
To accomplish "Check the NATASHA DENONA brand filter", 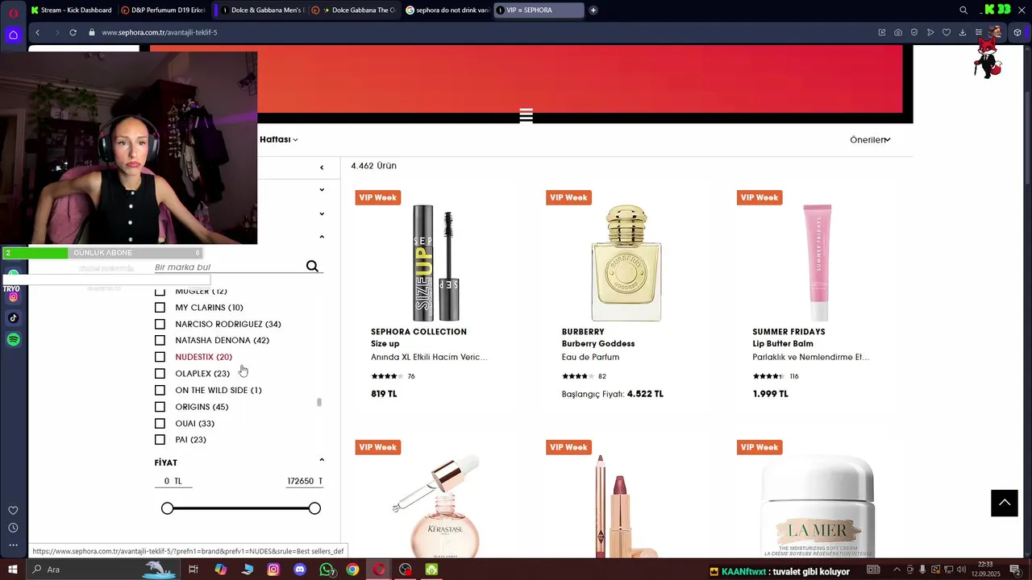I will 160,341.
